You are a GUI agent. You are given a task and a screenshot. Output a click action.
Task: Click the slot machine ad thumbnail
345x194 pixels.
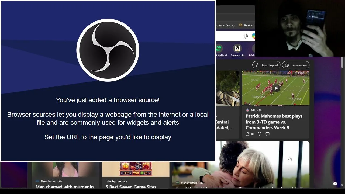[136, 169]
